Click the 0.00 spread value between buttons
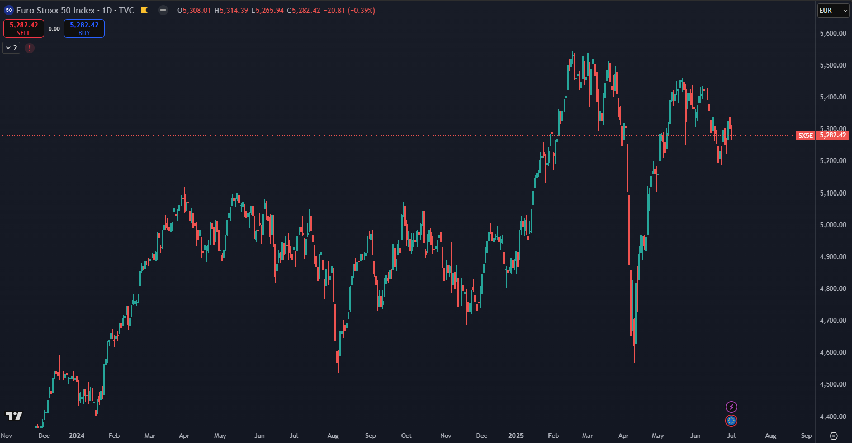 point(54,28)
